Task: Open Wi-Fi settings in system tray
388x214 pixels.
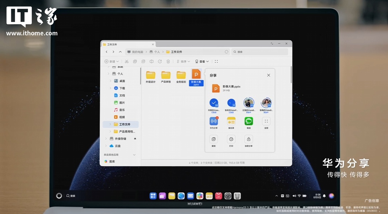Action: pyautogui.click(x=299, y=196)
